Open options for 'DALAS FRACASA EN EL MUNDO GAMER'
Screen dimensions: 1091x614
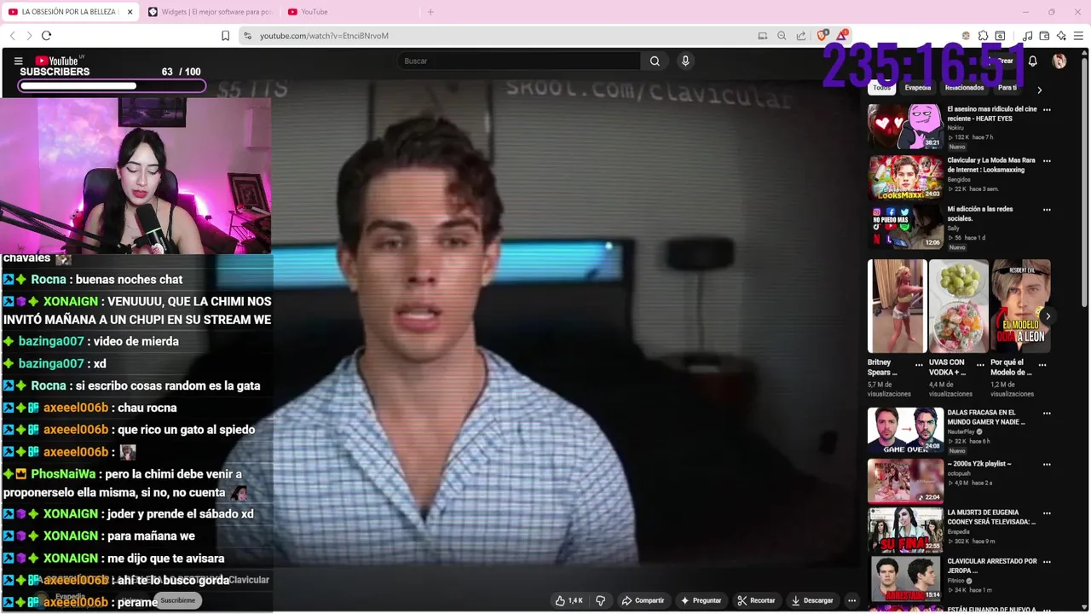1047,414
